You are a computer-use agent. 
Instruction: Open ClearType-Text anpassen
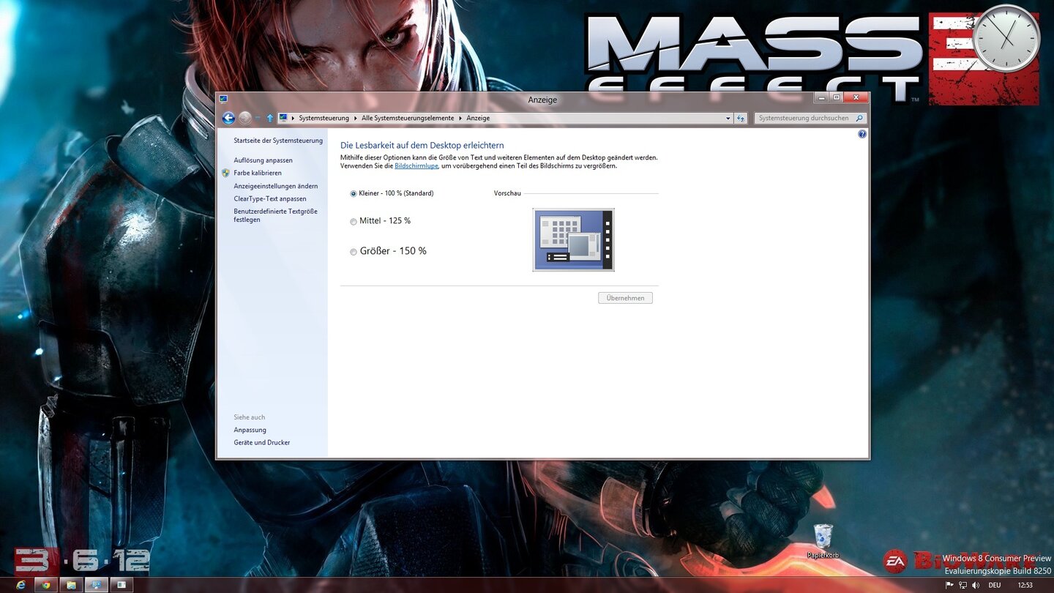(270, 198)
